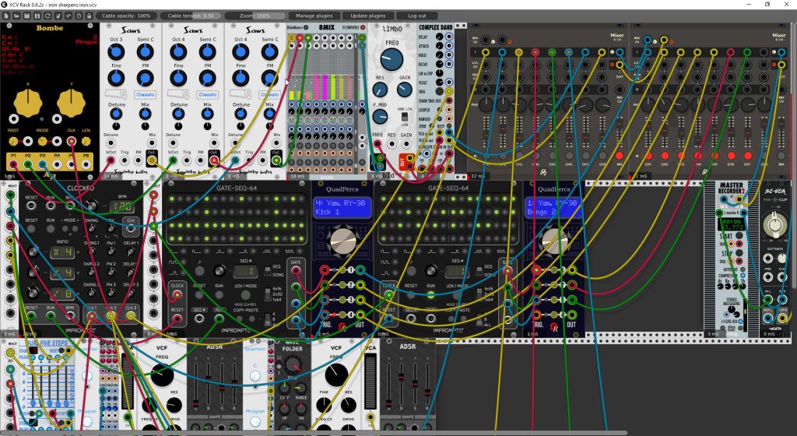Flip the SEQ/SONG switch on first GATE-SEQ-64
Viewport: 797px width, 436px height.
268,270
